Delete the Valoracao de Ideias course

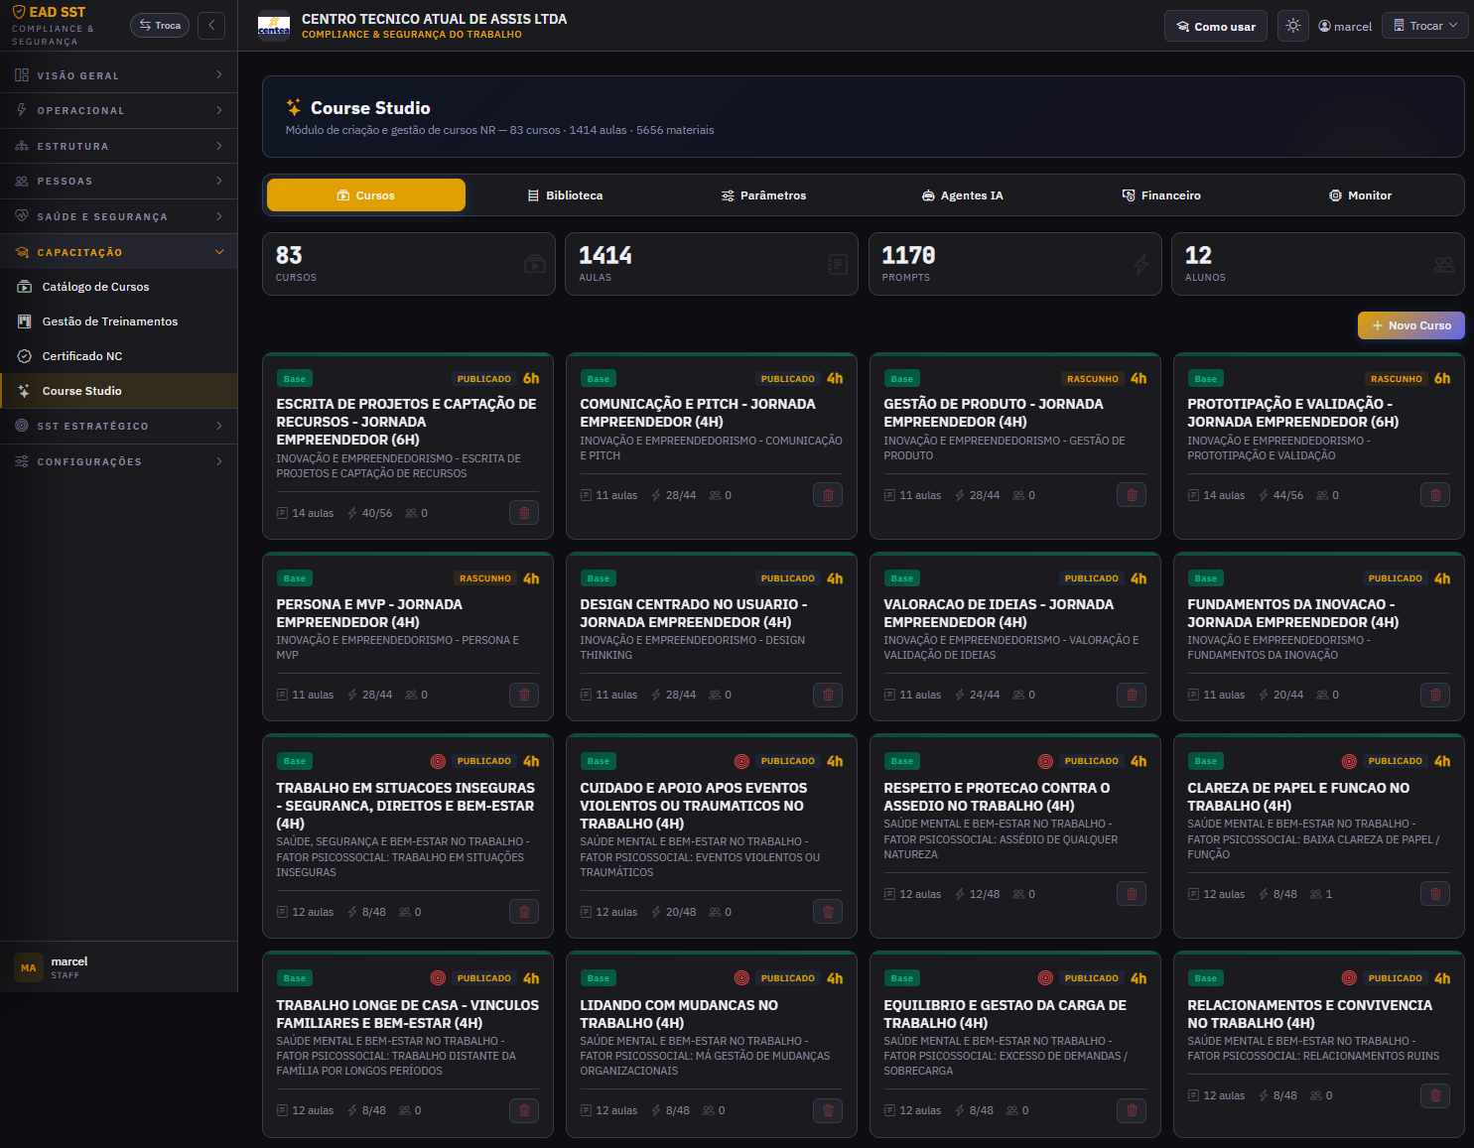pyautogui.click(x=1132, y=695)
